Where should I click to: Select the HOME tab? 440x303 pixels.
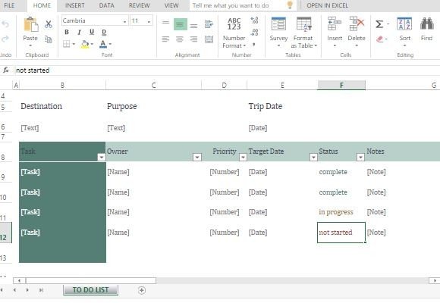click(x=42, y=5)
